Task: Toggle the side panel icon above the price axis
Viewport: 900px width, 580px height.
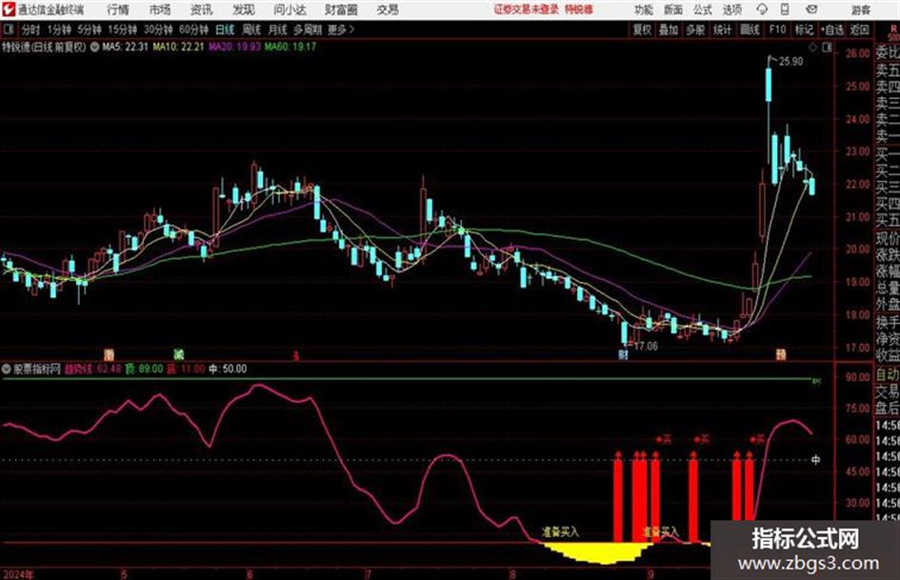Action: pos(827,48)
